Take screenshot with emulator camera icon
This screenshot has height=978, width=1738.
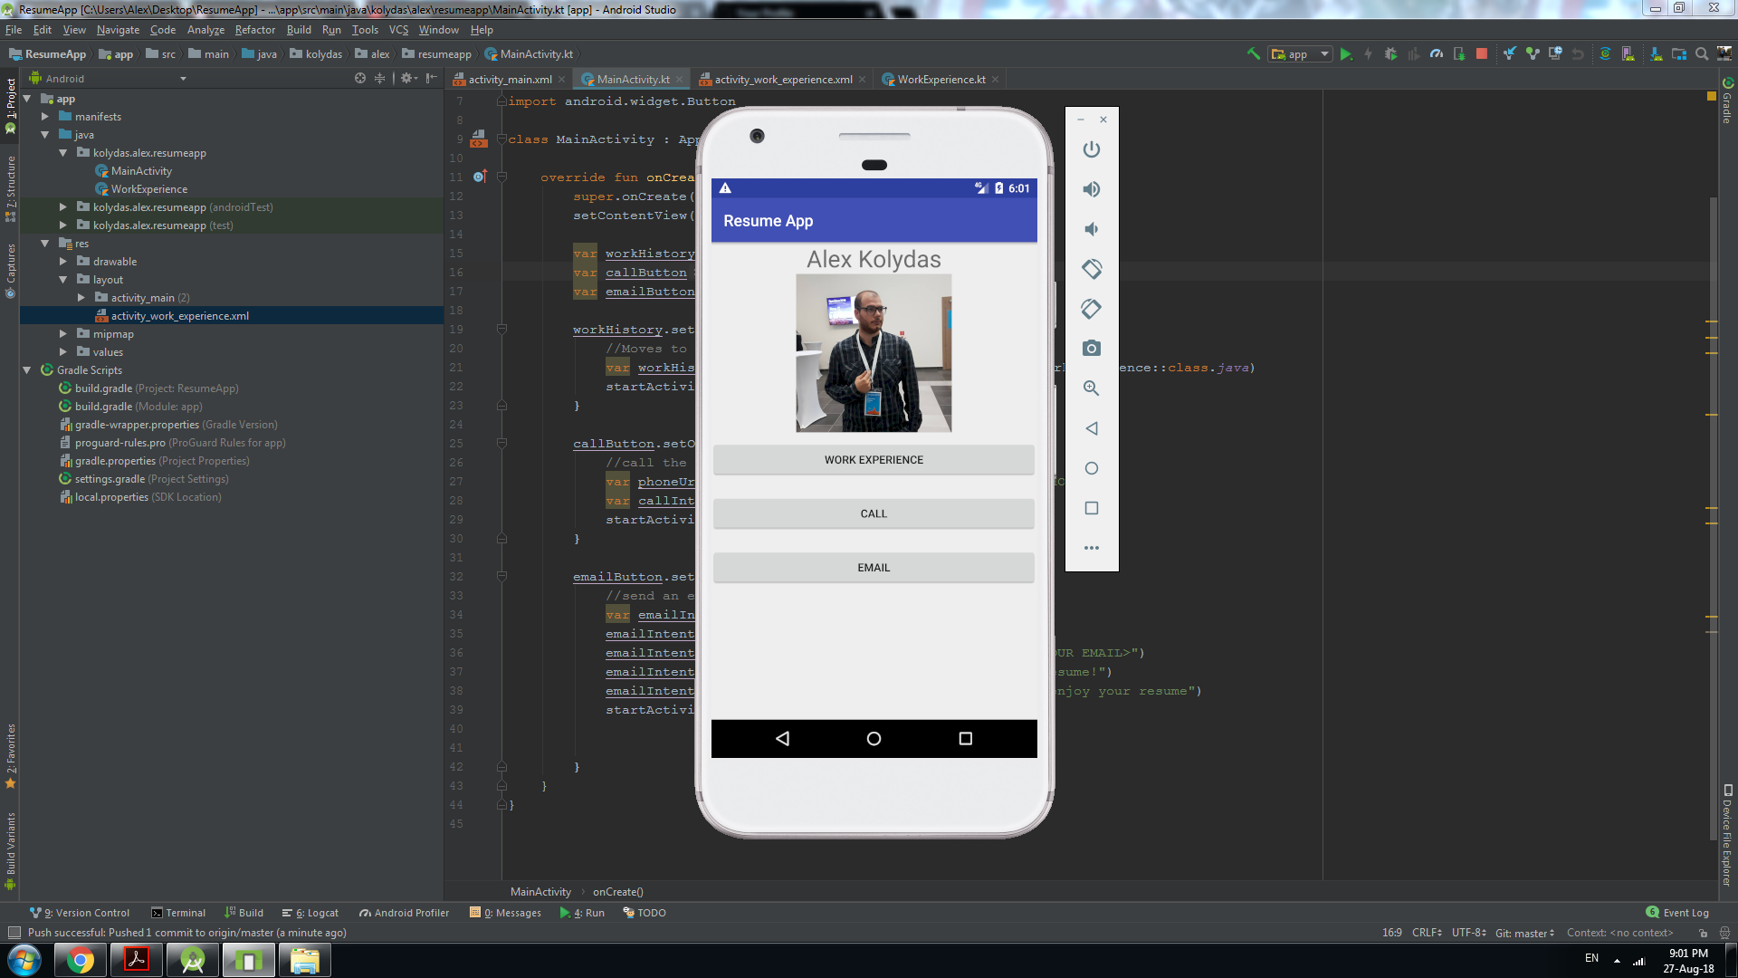tap(1092, 349)
